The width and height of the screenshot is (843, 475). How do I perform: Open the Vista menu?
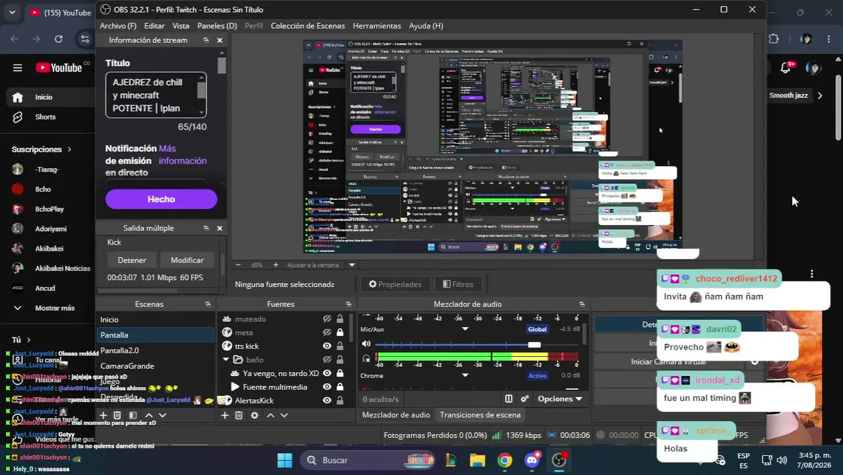pos(181,26)
